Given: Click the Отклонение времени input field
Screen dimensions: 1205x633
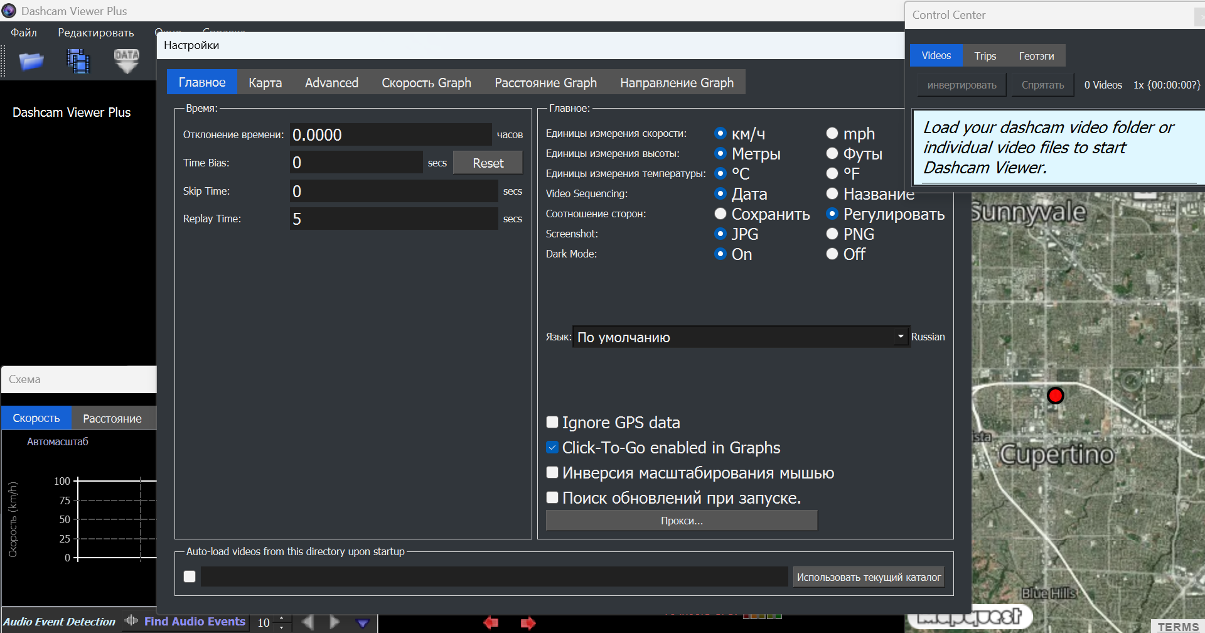Looking at the screenshot, I should click(x=390, y=134).
